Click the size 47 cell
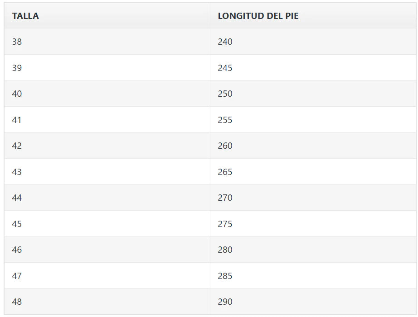This screenshot has width=418, height=317. point(17,276)
